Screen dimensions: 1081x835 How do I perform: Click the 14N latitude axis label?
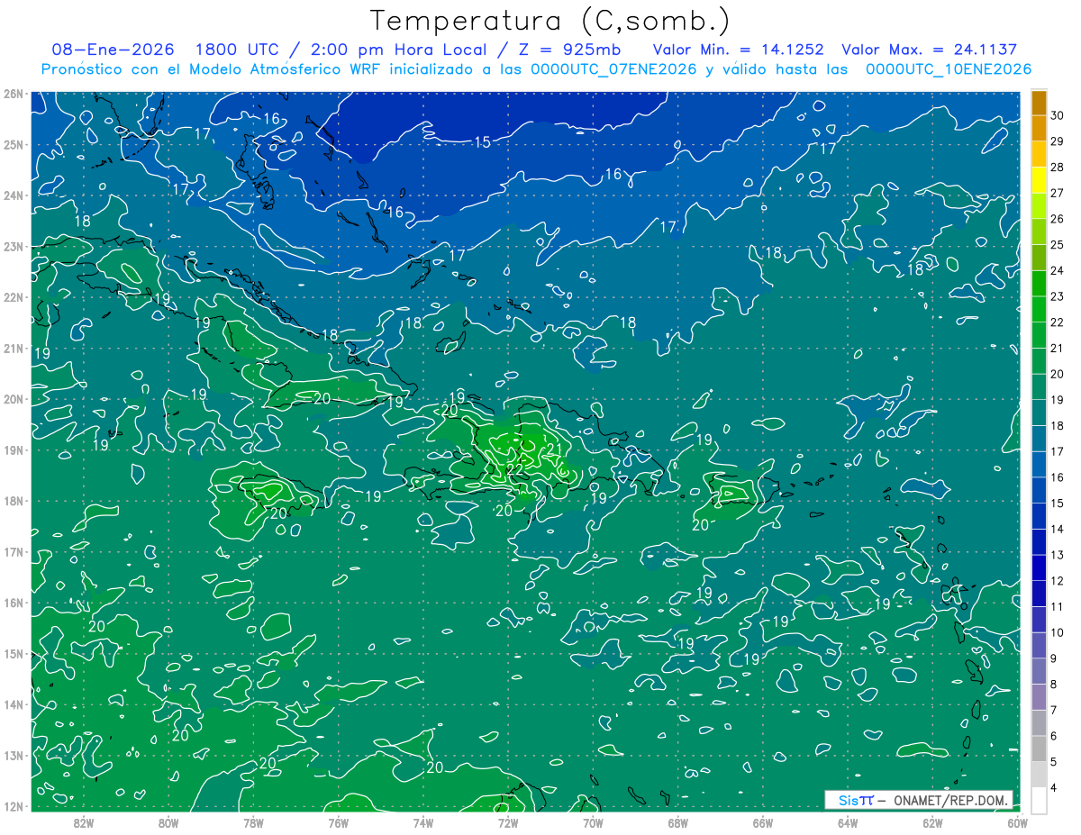(14, 704)
